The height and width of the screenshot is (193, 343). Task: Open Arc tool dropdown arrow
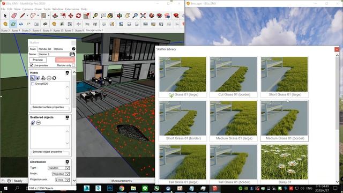(38, 16)
